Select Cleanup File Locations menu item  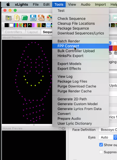tap(80, 23)
